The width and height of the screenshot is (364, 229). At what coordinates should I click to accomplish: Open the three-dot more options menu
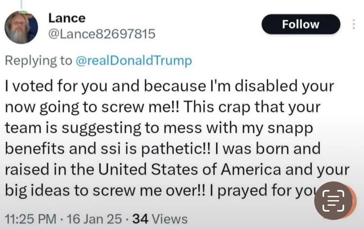pos(353,24)
